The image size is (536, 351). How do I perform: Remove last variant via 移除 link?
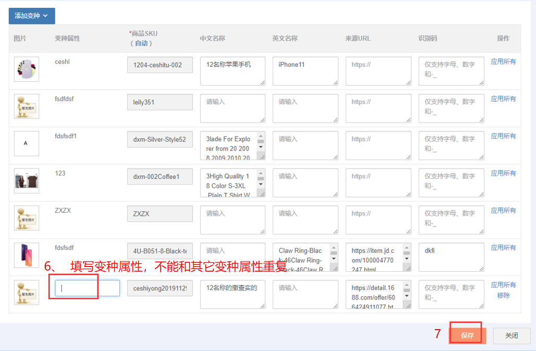tap(503, 295)
